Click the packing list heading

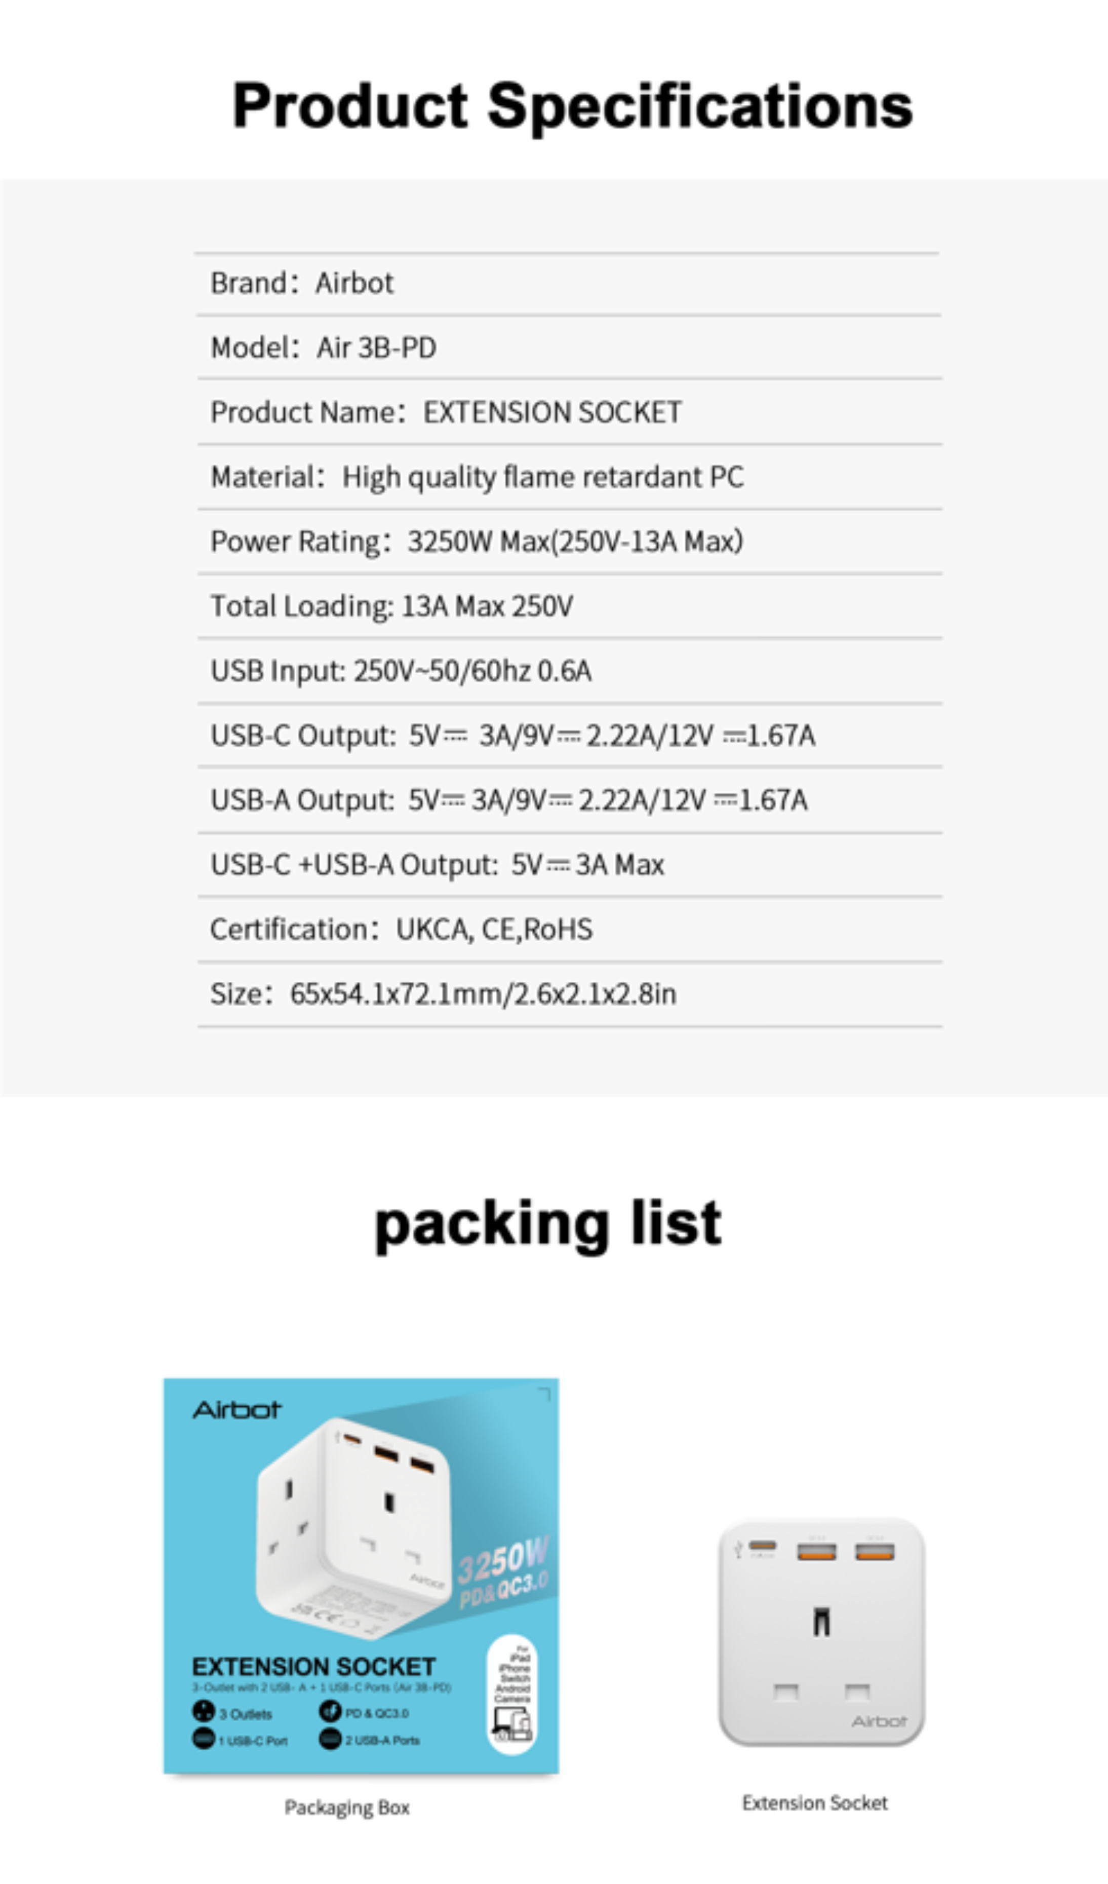point(547,1224)
